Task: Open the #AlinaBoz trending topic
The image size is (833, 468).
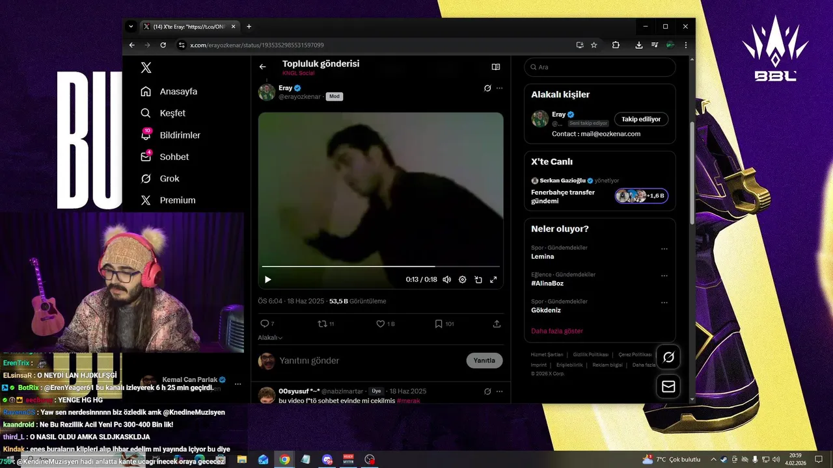Action: coord(547,283)
